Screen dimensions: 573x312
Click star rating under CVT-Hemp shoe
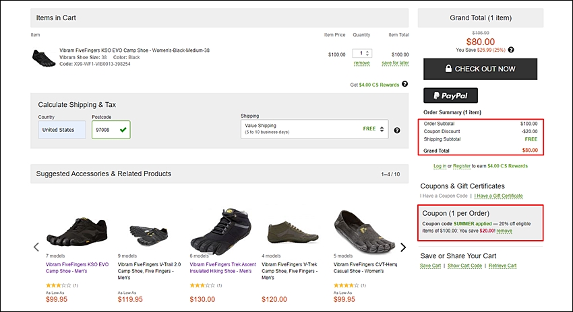pos(346,285)
